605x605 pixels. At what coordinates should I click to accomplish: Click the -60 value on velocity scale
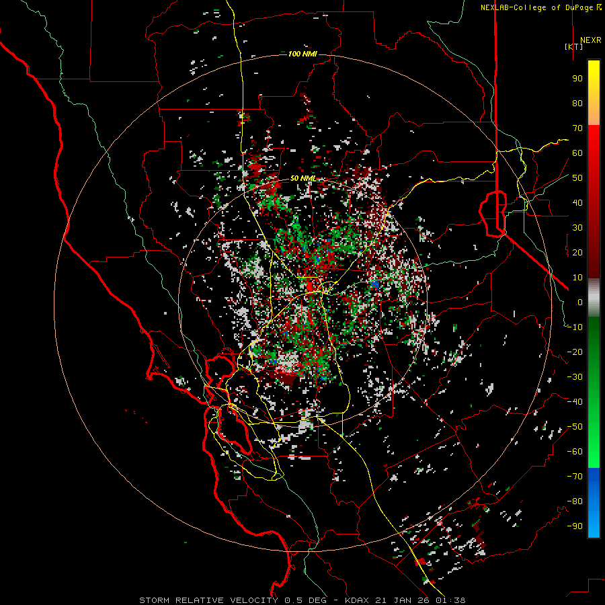pos(575,452)
